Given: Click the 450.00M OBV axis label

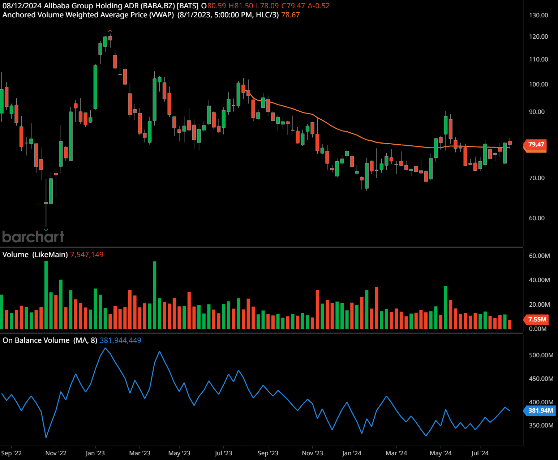Looking at the screenshot, I should (541, 379).
